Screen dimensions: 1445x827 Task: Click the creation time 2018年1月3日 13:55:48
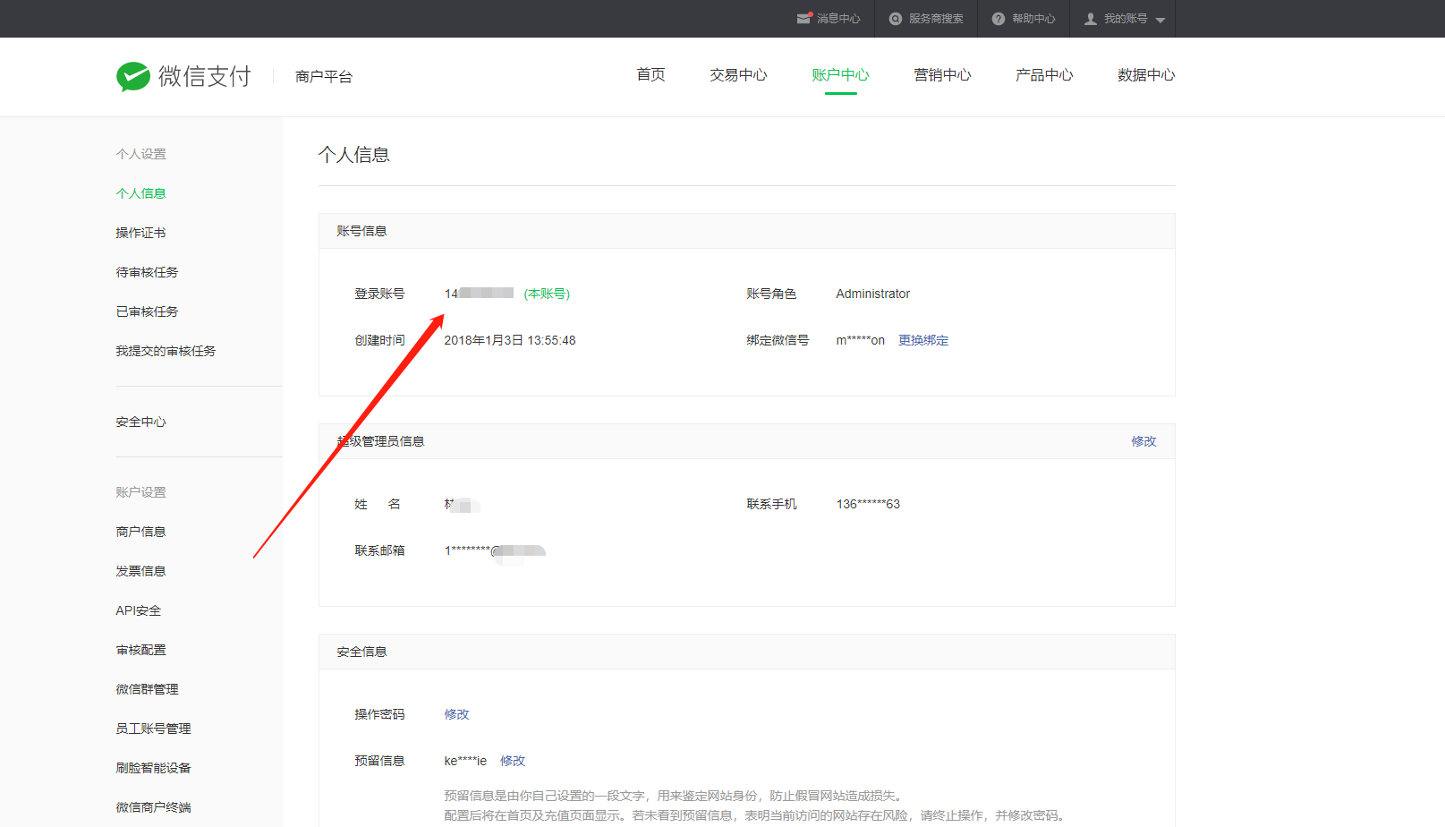[x=510, y=340]
